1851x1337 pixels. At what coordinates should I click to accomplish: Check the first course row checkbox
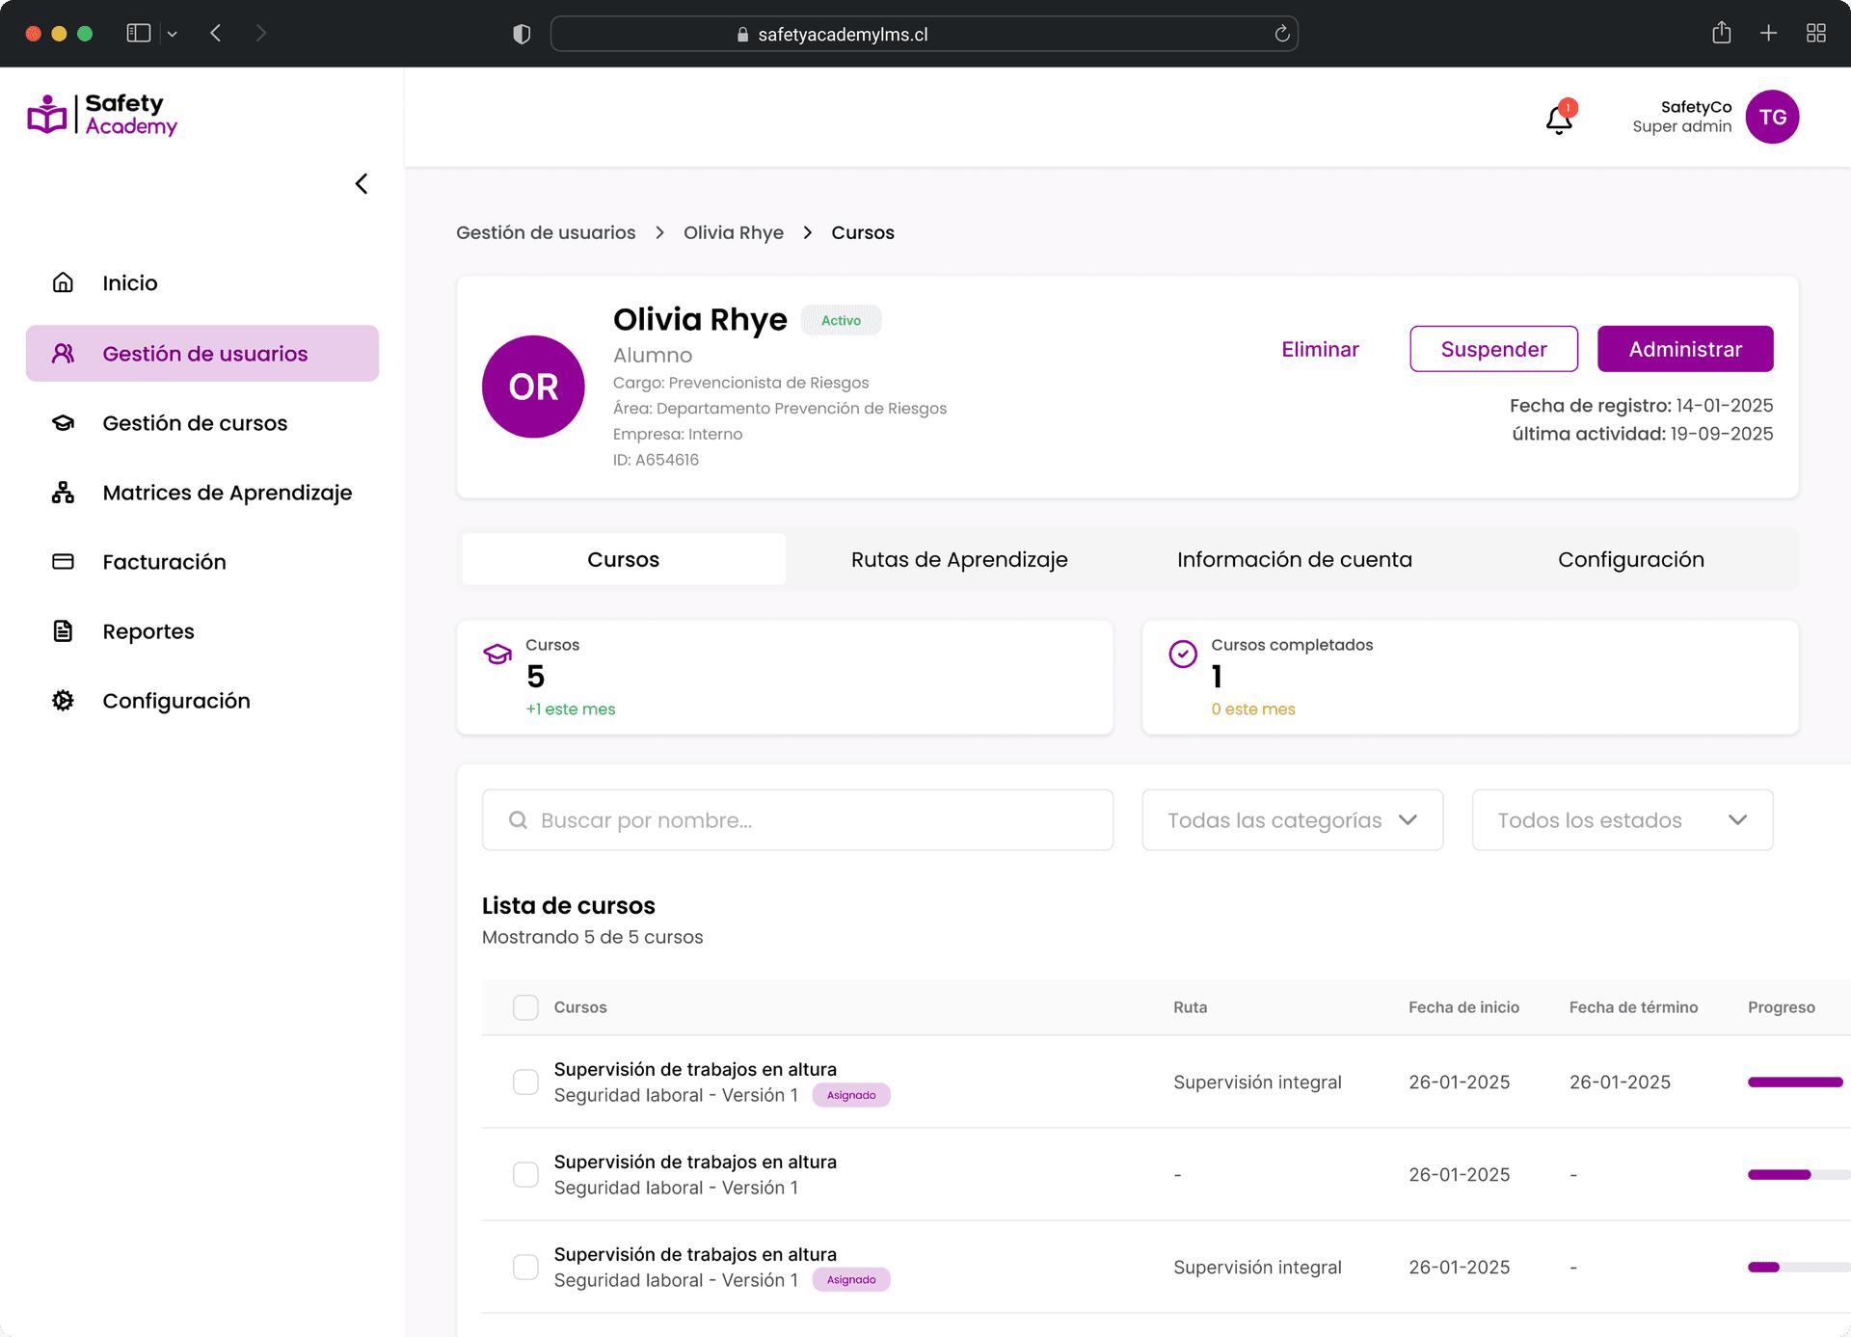(525, 1082)
